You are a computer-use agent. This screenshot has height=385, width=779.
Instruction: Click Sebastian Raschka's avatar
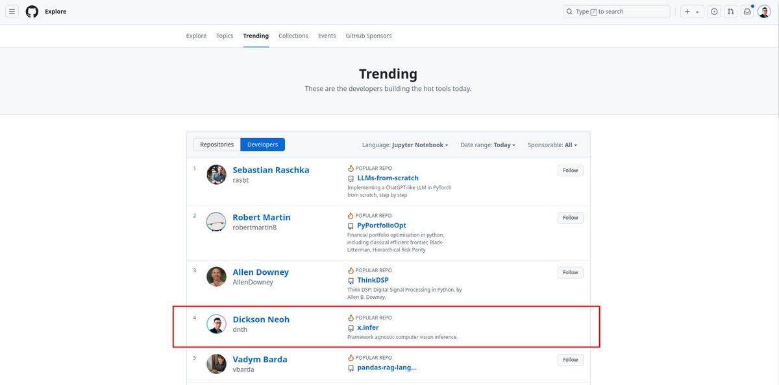coord(216,174)
